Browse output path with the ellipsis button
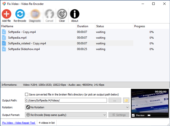Viewport: 170px width, 126px height. coord(115,100)
